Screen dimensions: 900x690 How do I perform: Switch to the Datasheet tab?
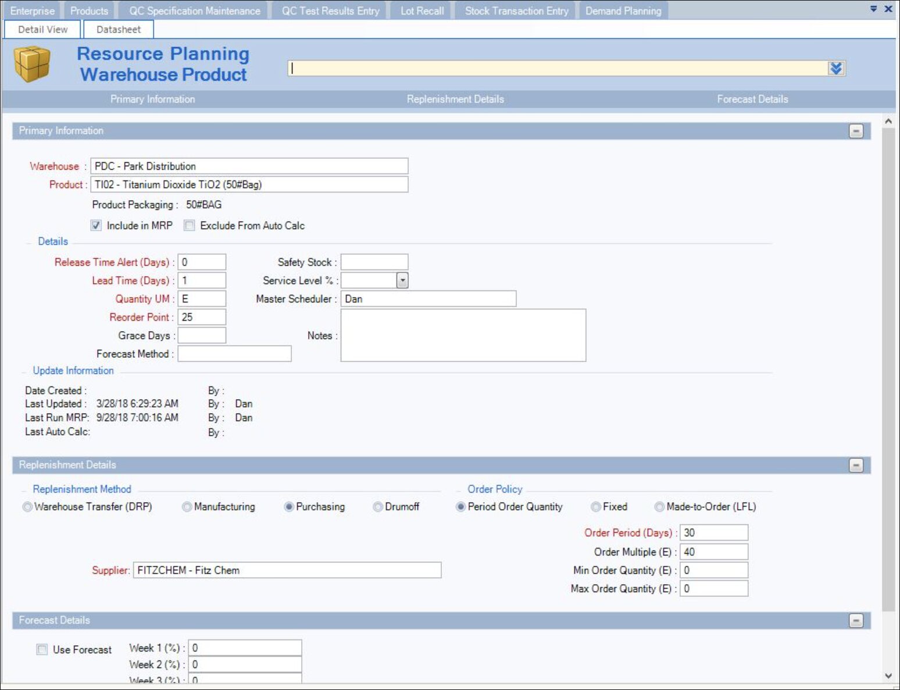(119, 30)
